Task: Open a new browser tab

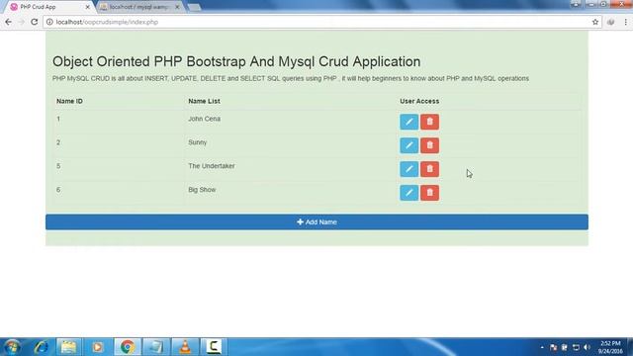Action: point(194,7)
